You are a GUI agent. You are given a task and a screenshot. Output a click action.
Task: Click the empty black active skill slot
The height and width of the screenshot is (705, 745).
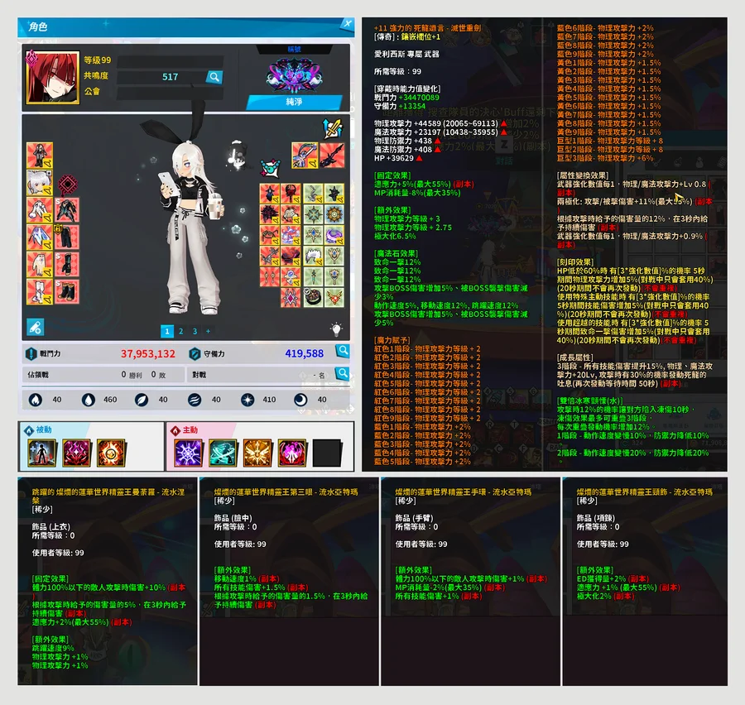327,453
